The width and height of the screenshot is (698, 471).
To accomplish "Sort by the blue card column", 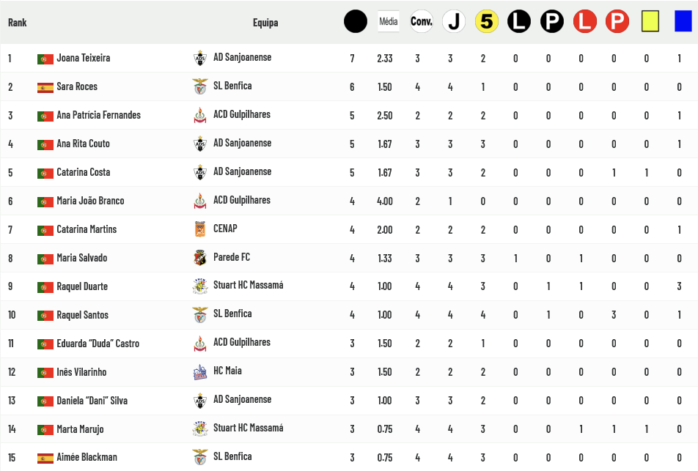I will 683,22.
